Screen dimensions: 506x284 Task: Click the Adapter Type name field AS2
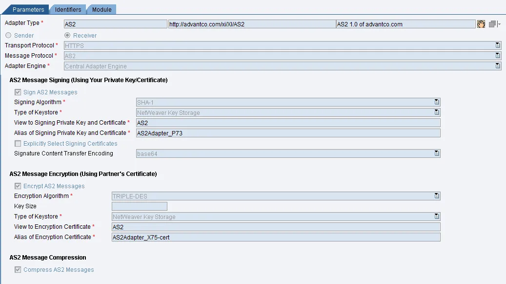pyautogui.click(x=116, y=24)
